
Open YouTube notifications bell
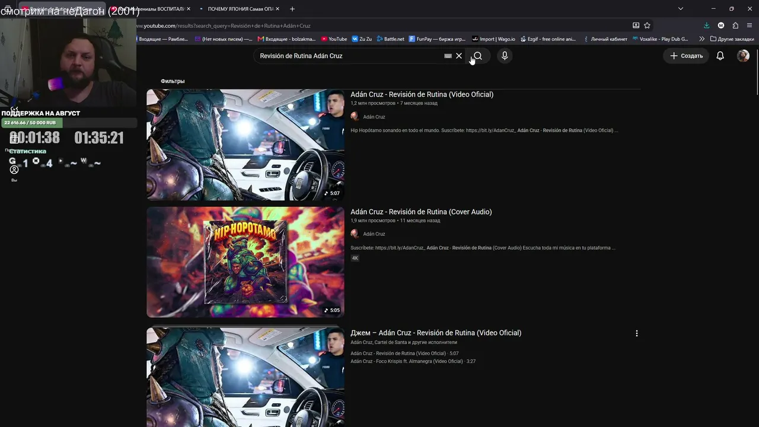click(x=720, y=56)
